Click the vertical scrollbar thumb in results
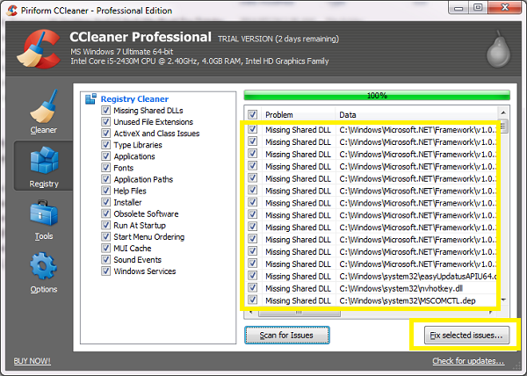This screenshot has height=376, width=527. tap(503, 127)
